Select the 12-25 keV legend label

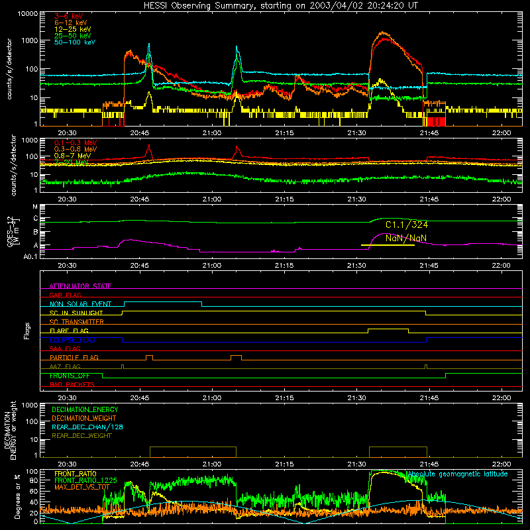tap(73, 29)
